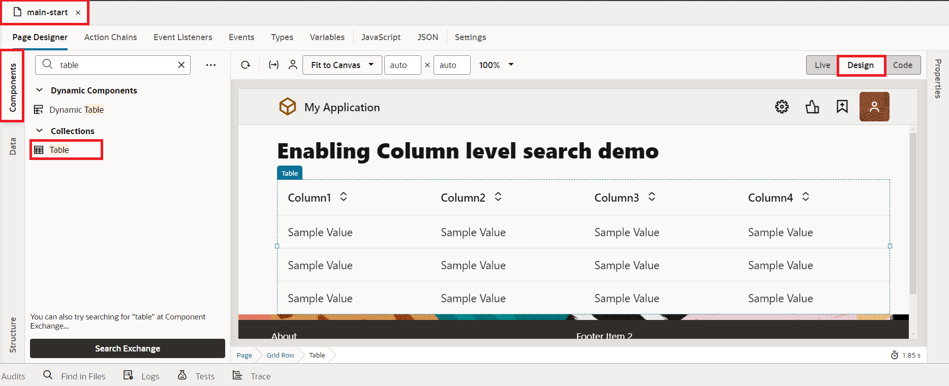The image size is (949, 386).
Task: Click the page input parameters icon
Action: [273, 65]
